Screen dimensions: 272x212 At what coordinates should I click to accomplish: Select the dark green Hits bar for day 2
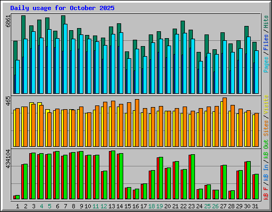pos(23,27)
